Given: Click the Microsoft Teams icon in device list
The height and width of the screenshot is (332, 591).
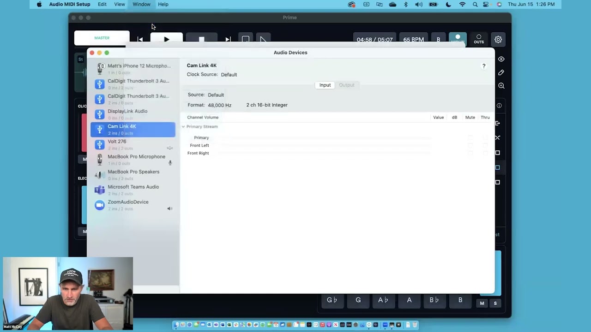Looking at the screenshot, I should (x=100, y=190).
